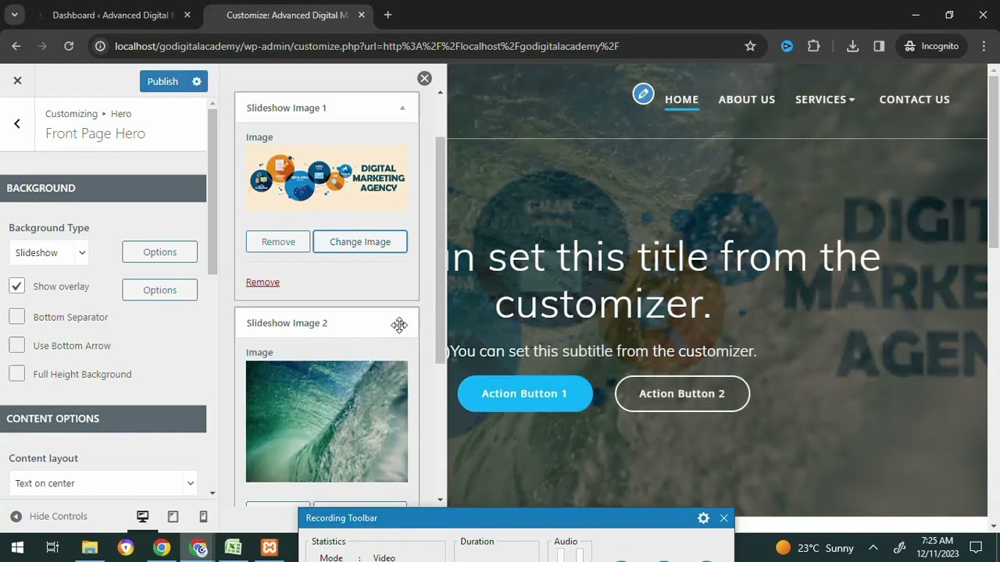1000x562 pixels.
Task: Close the Recording Toolbar window
Action: 724,518
